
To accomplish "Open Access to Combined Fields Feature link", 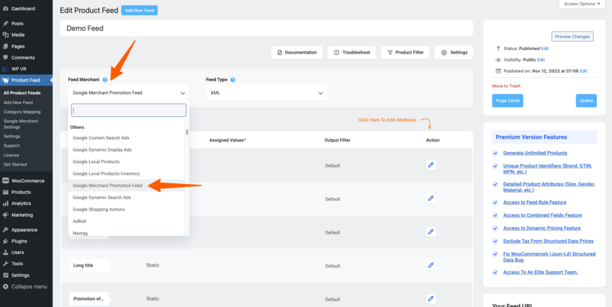I will coord(543,216).
